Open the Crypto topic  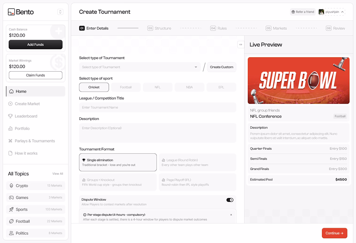[x=36, y=186]
